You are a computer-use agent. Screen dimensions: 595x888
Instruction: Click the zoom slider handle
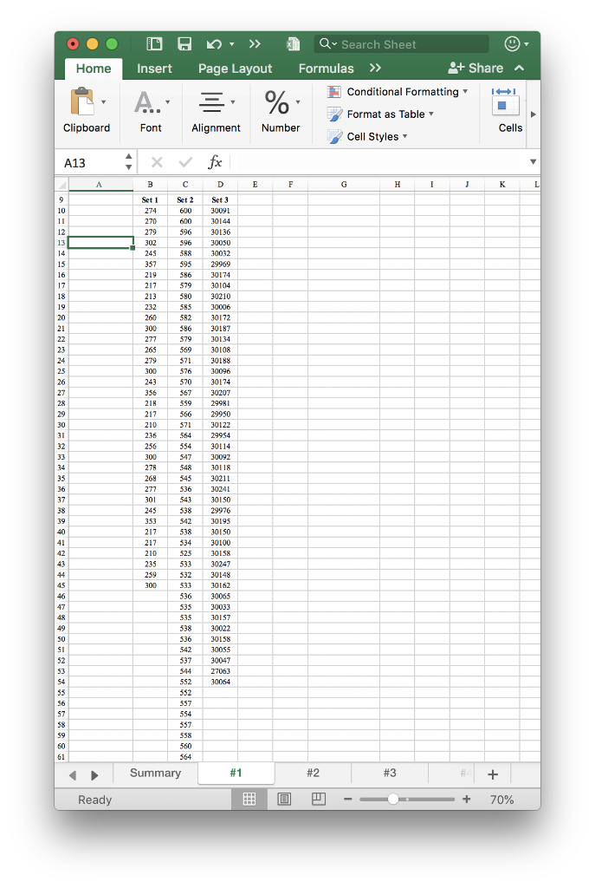(393, 799)
